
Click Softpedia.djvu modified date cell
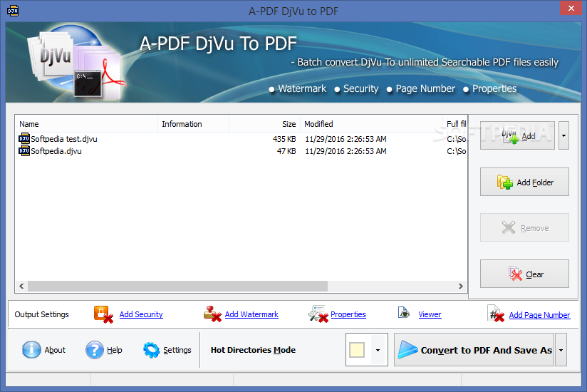point(346,151)
